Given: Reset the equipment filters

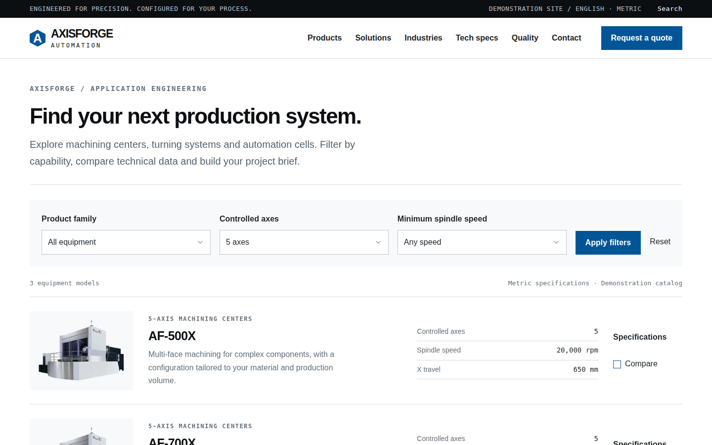Looking at the screenshot, I should click(x=660, y=242).
